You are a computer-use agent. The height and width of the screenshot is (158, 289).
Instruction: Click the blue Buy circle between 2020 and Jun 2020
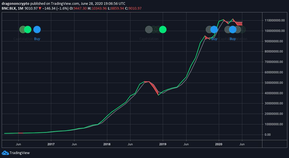[233, 29]
